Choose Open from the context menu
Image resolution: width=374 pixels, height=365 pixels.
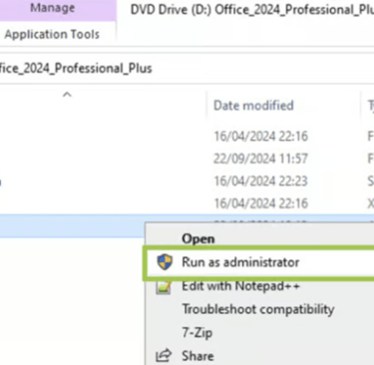point(198,238)
